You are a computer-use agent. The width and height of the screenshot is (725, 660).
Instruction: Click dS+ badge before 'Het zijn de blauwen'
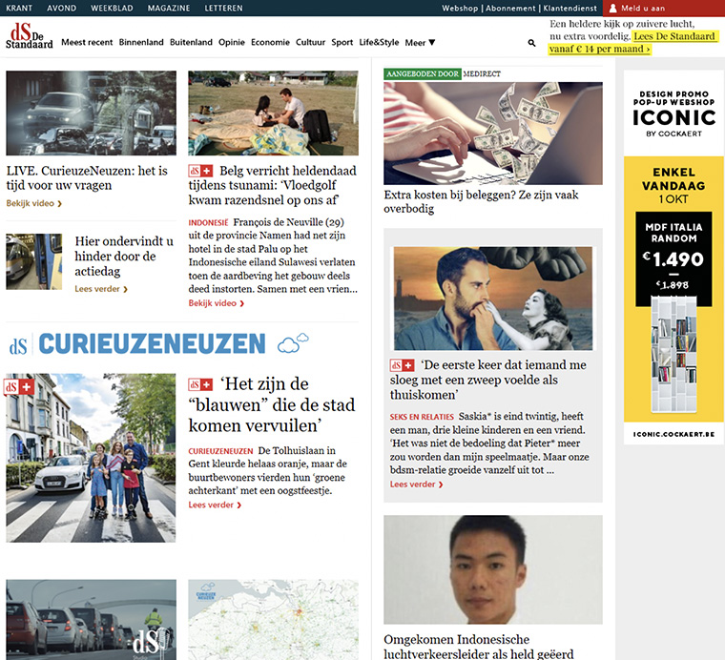[x=200, y=384]
